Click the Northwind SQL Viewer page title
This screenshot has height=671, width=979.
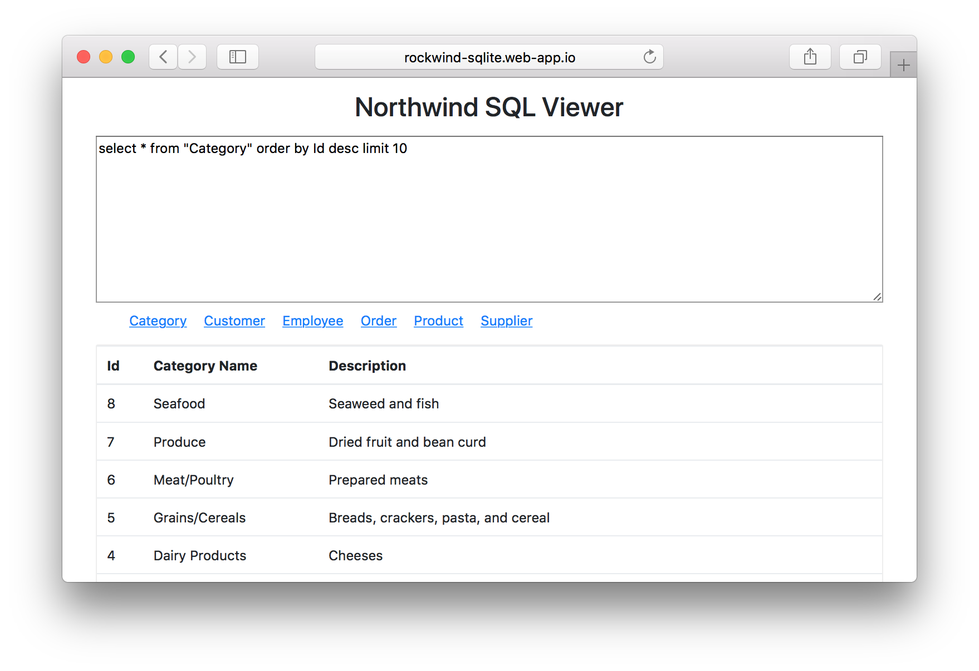pos(489,107)
